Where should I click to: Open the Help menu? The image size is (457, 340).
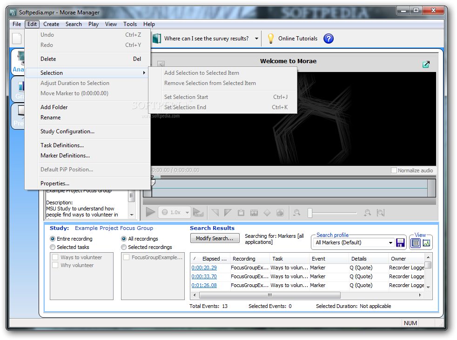click(x=149, y=24)
